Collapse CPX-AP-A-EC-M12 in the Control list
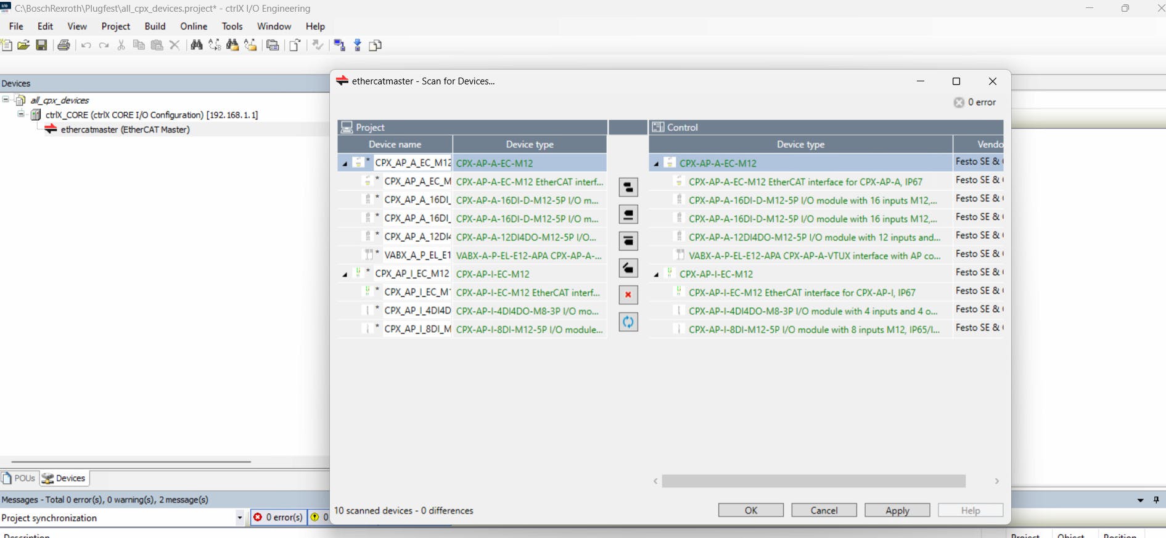Image resolution: width=1166 pixels, height=538 pixels. [656, 164]
